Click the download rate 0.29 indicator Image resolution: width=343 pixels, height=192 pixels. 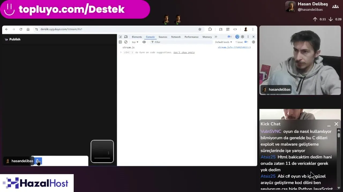pos(335,19)
